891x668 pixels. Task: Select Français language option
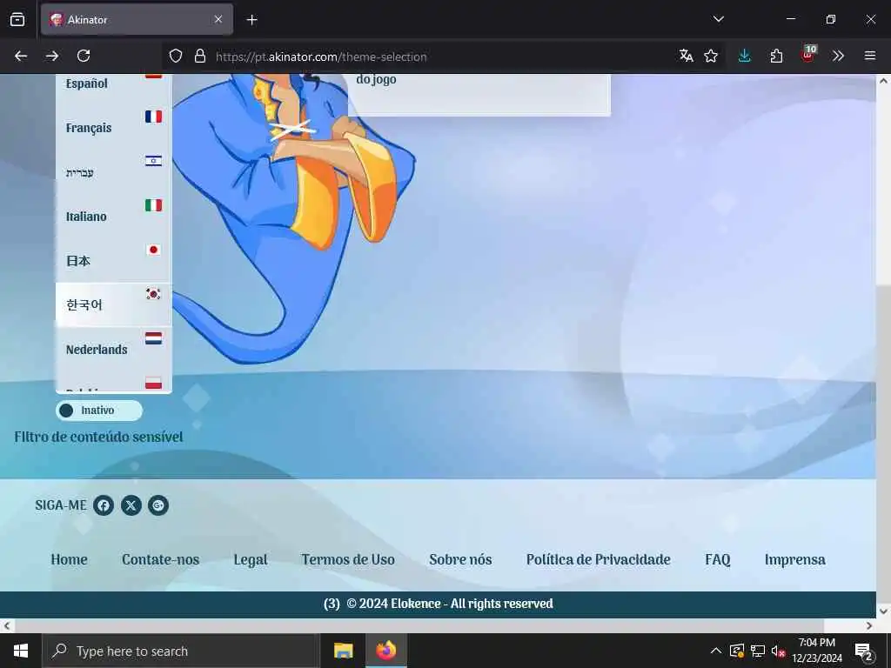tap(114, 128)
